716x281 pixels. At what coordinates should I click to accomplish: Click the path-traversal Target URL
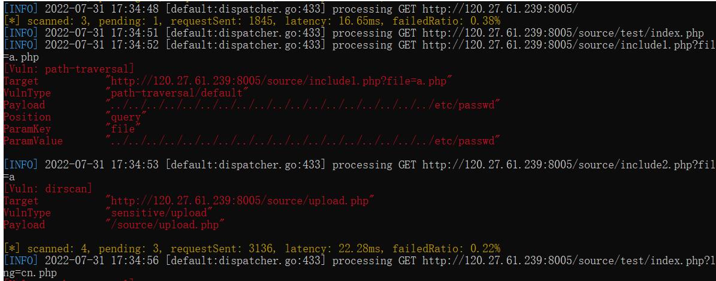coord(279,81)
